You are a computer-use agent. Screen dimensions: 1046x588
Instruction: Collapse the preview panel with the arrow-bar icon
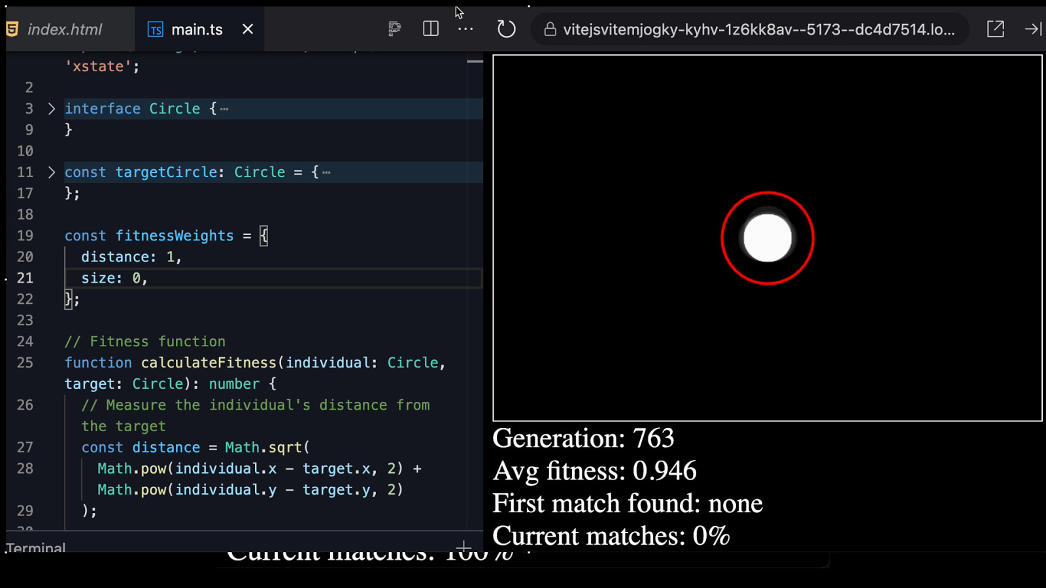[1034, 29]
